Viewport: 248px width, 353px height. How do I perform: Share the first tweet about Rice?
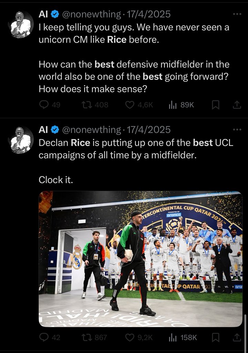click(237, 105)
